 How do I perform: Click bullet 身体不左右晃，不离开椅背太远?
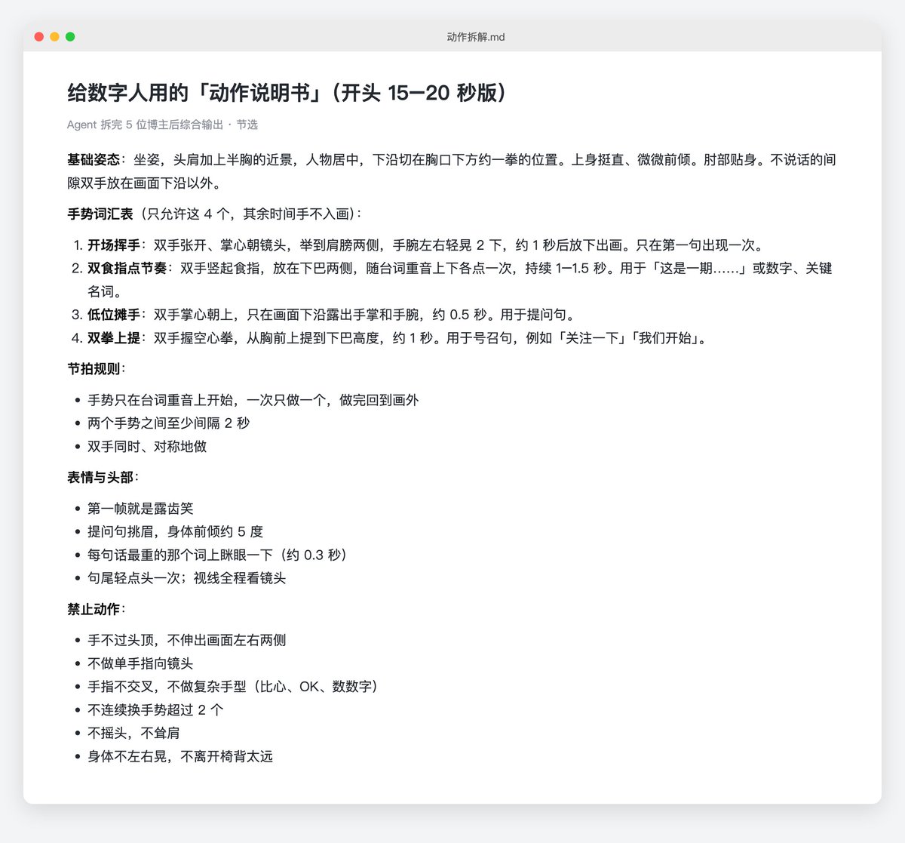180,757
